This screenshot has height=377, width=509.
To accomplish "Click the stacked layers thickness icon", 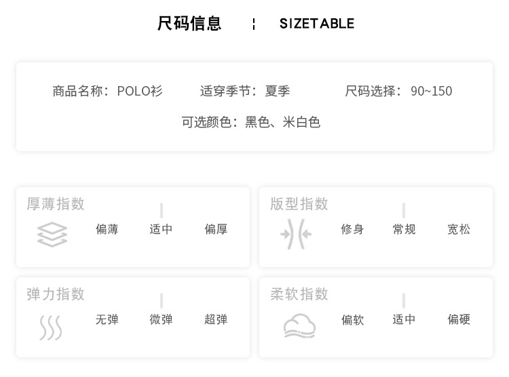I will [52, 235].
